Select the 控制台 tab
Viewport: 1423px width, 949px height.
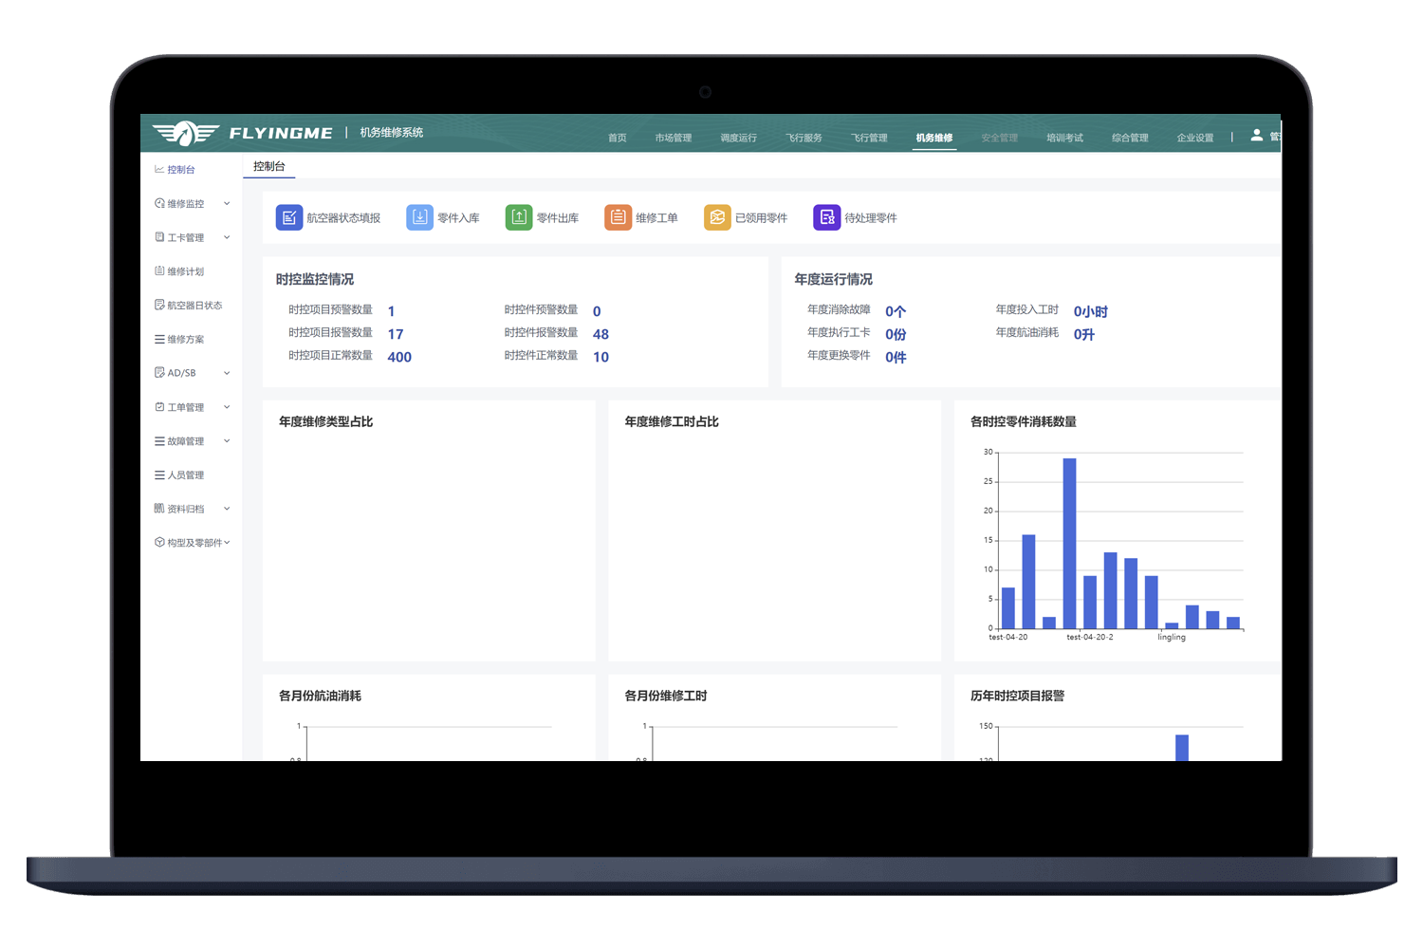point(269,167)
